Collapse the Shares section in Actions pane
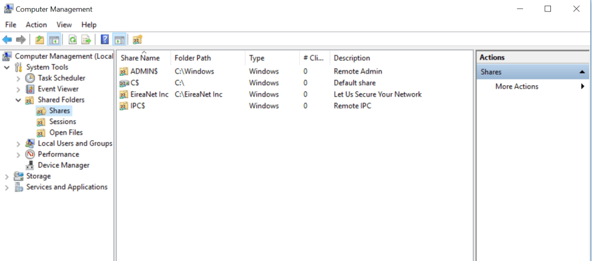The image size is (592, 261). click(582, 72)
